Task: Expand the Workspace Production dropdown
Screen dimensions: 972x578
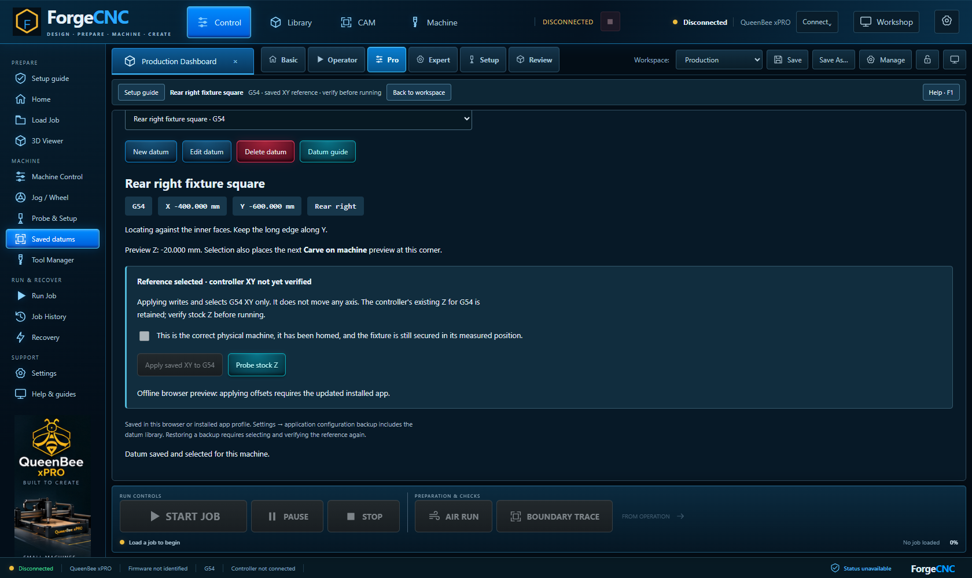Action: click(719, 60)
